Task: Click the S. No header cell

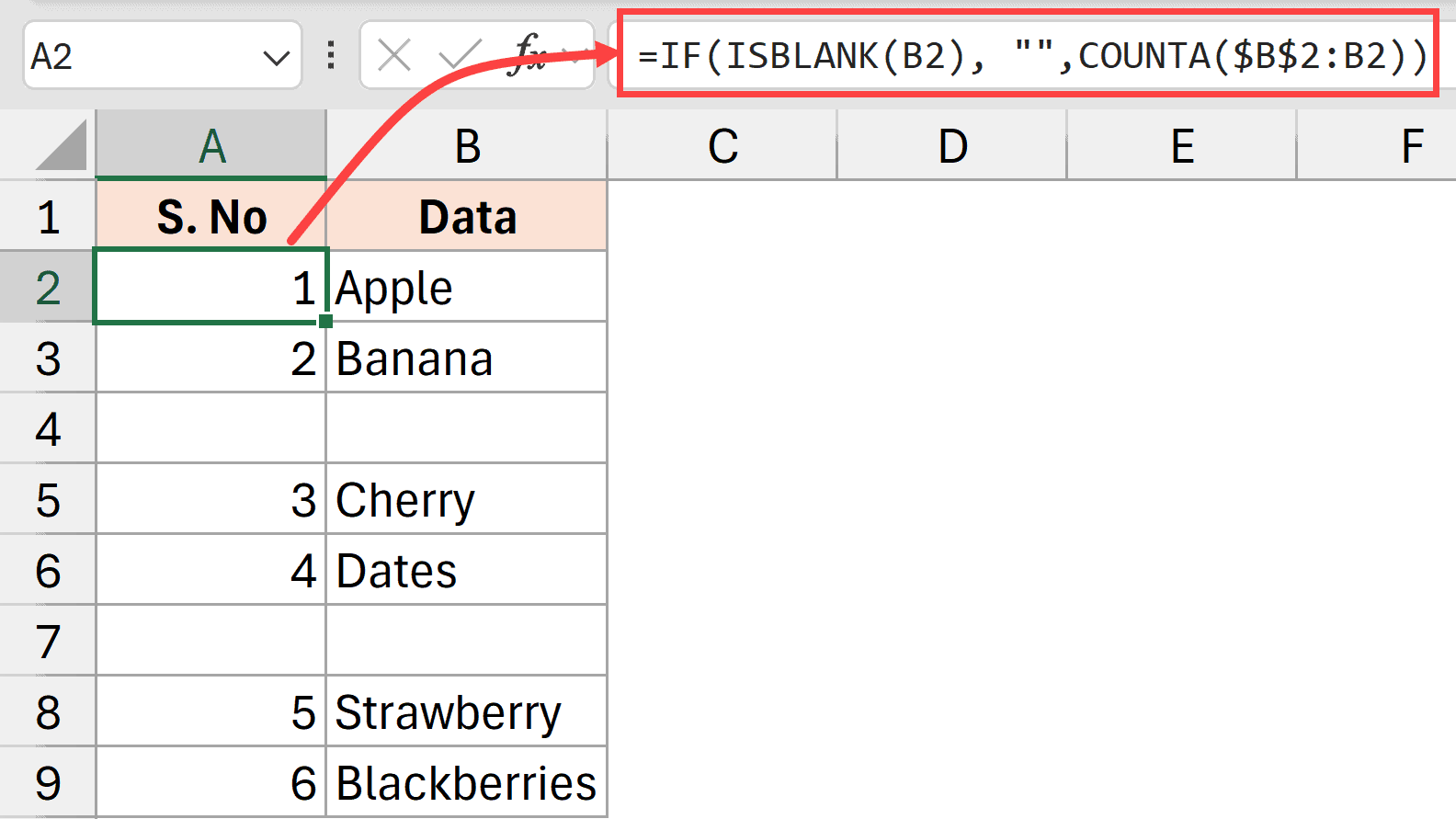Action: click(210, 215)
